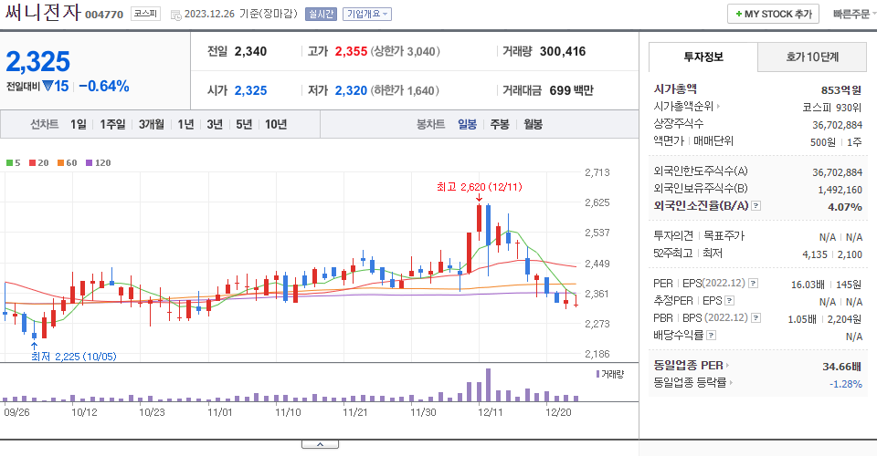Select the 1일 line chart period

79,124
